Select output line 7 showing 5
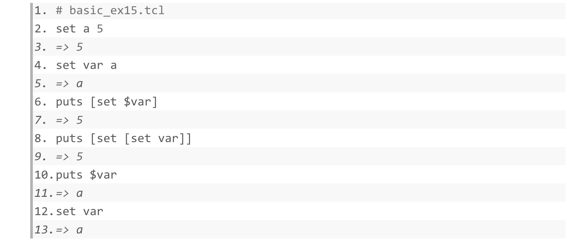 (x=69, y=120)
